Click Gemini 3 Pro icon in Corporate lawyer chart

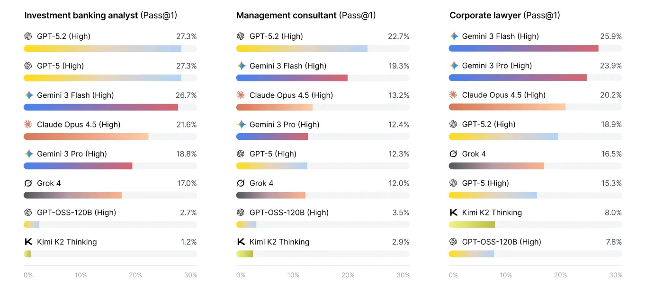[454, 66]
